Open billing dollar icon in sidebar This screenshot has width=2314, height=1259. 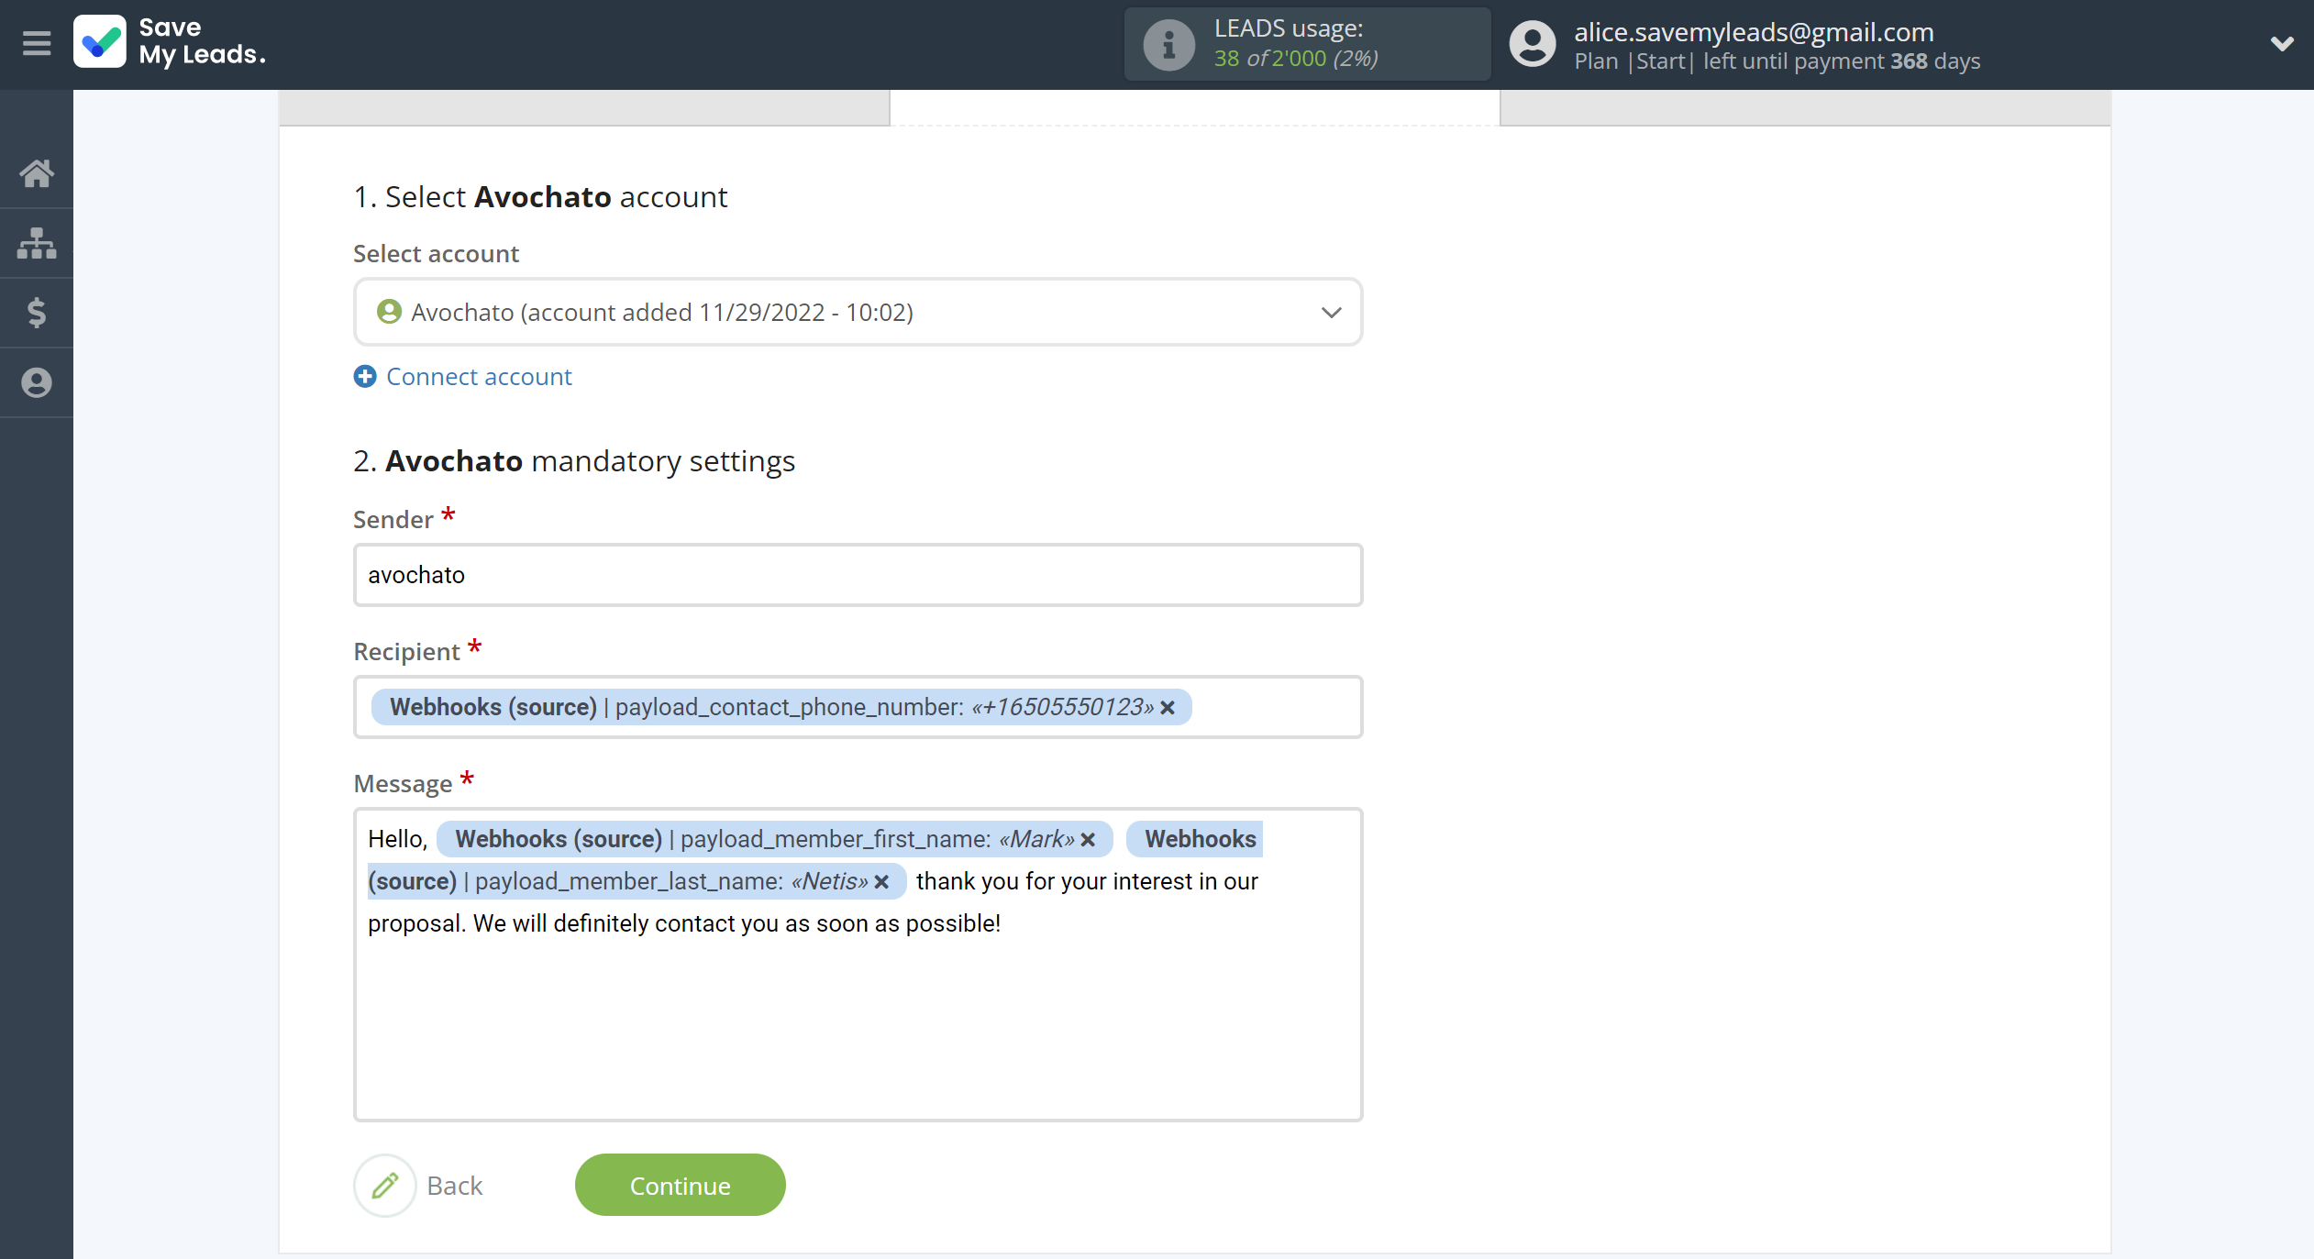[37, 313]
